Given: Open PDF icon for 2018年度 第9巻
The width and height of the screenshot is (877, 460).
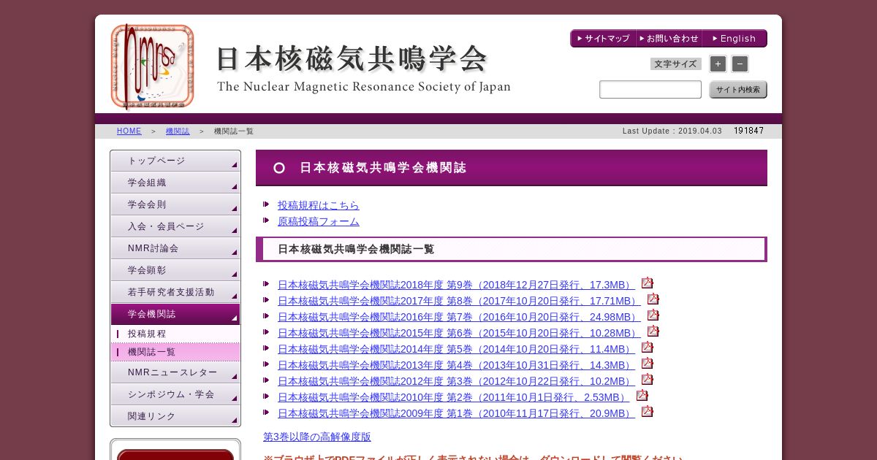Looking at the screenshot, I should [647, 283].
